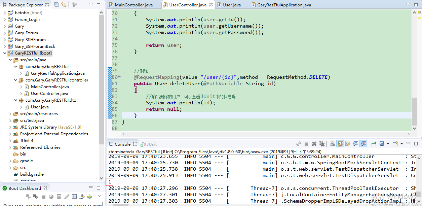The image size is (422, 206).
Task: Select Referenced Libraries node
Action: 40,147
